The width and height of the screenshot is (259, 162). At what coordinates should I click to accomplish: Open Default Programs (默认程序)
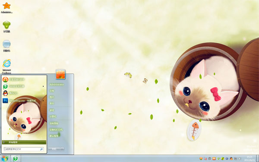54,136
